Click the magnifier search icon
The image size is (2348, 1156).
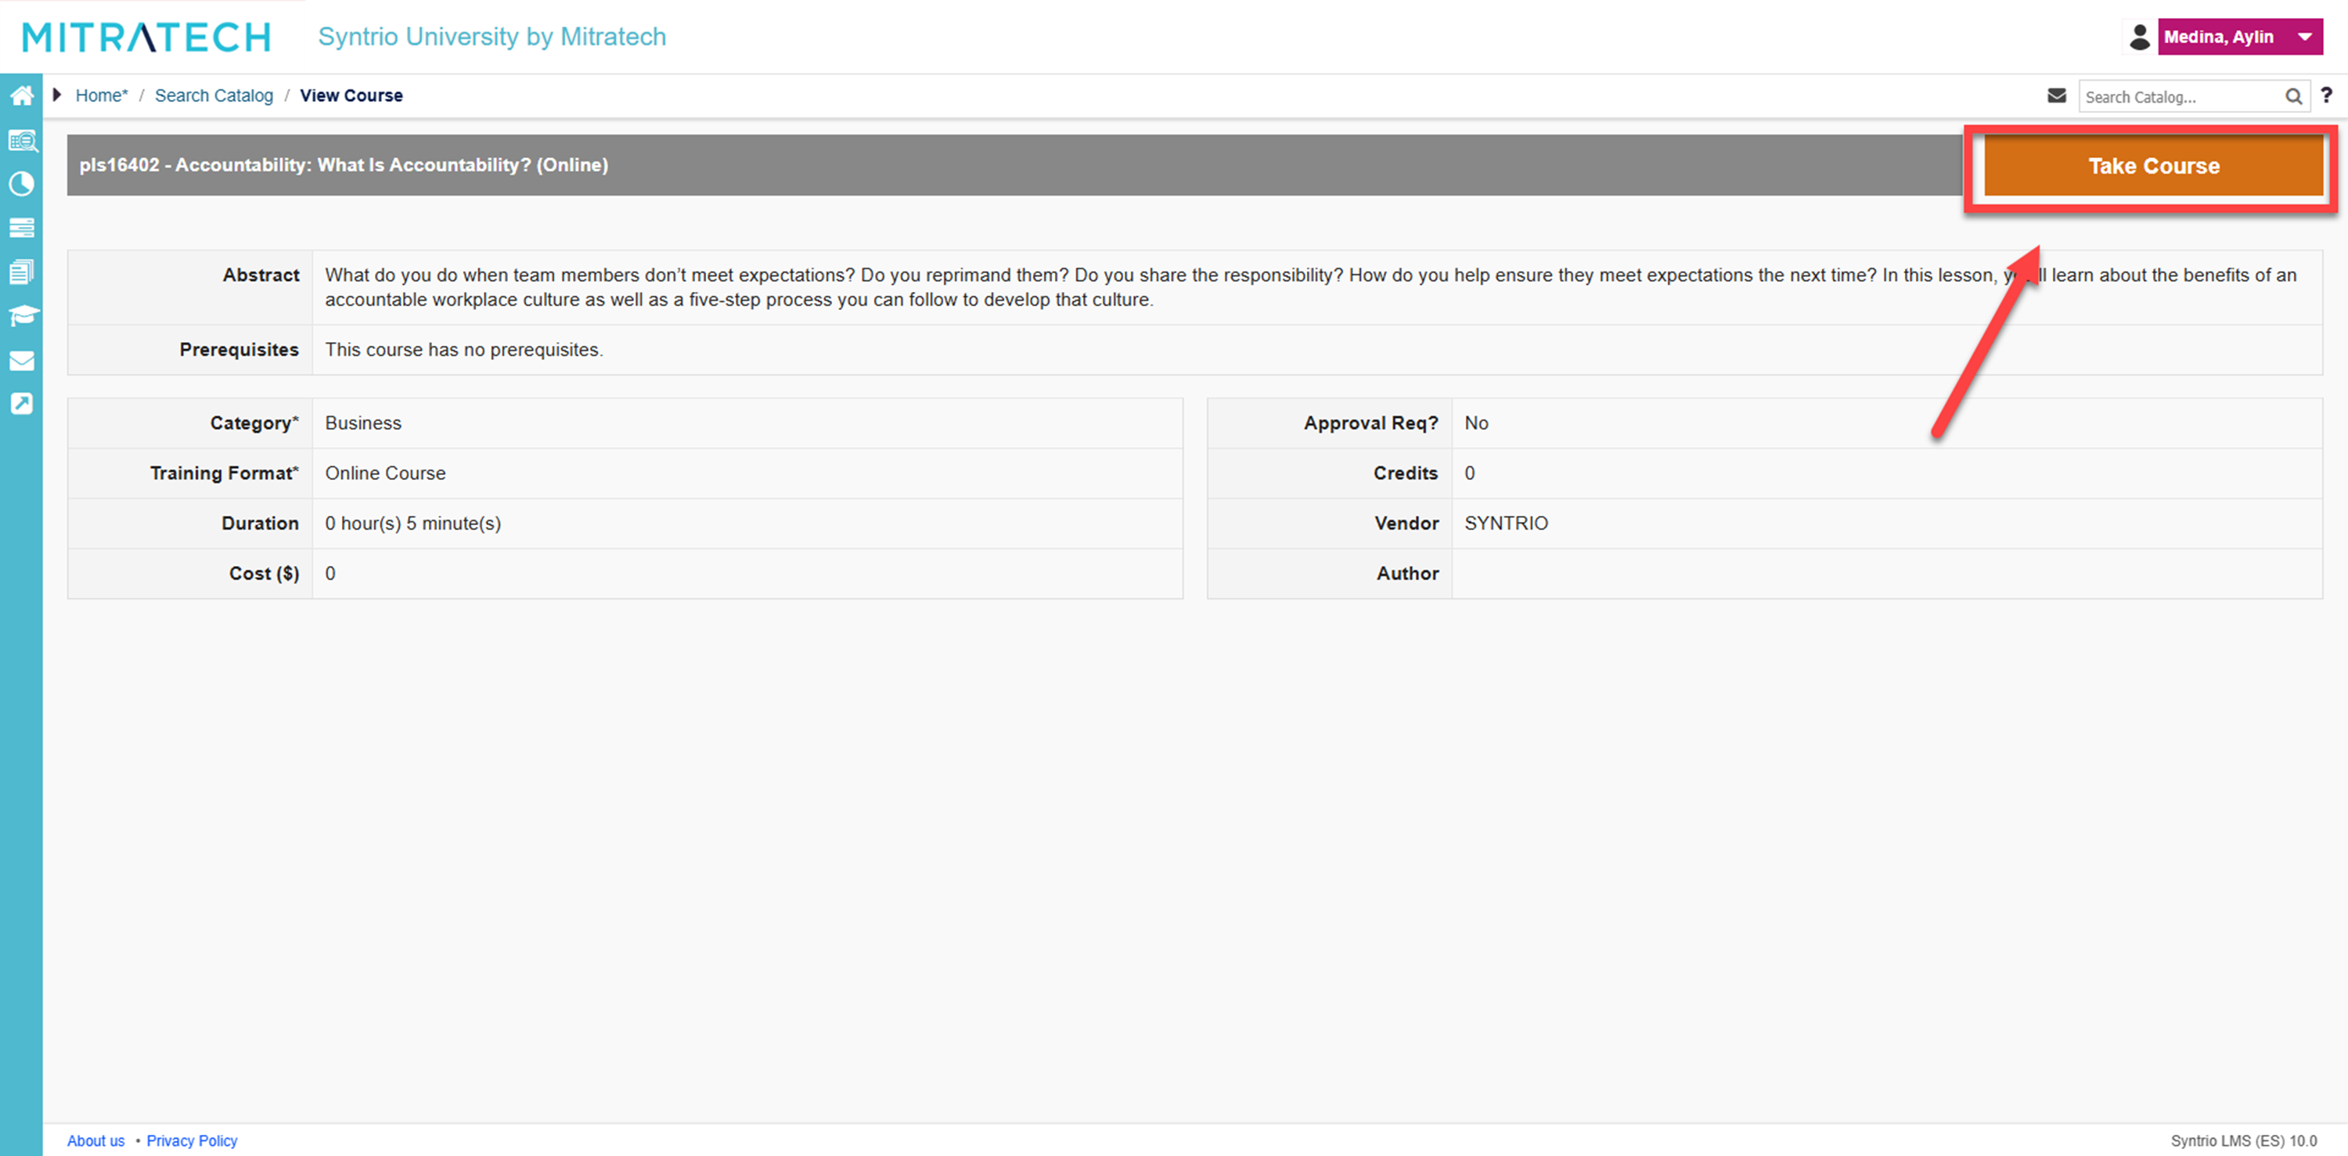pos(2293,96)
